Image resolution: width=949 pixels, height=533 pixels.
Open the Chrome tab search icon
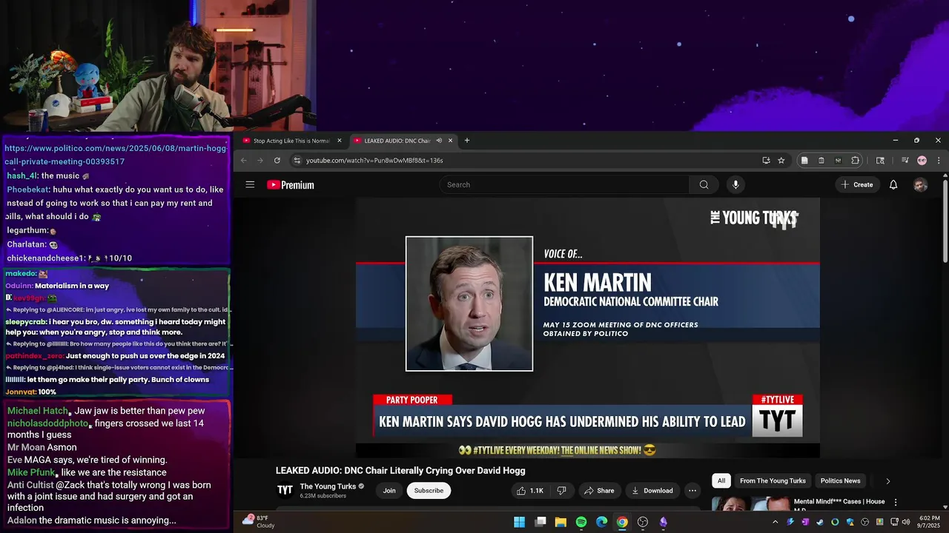880,160
